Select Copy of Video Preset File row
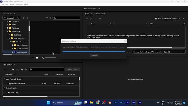The width and height of the screenshot is (188, 106). coord(41,83)
